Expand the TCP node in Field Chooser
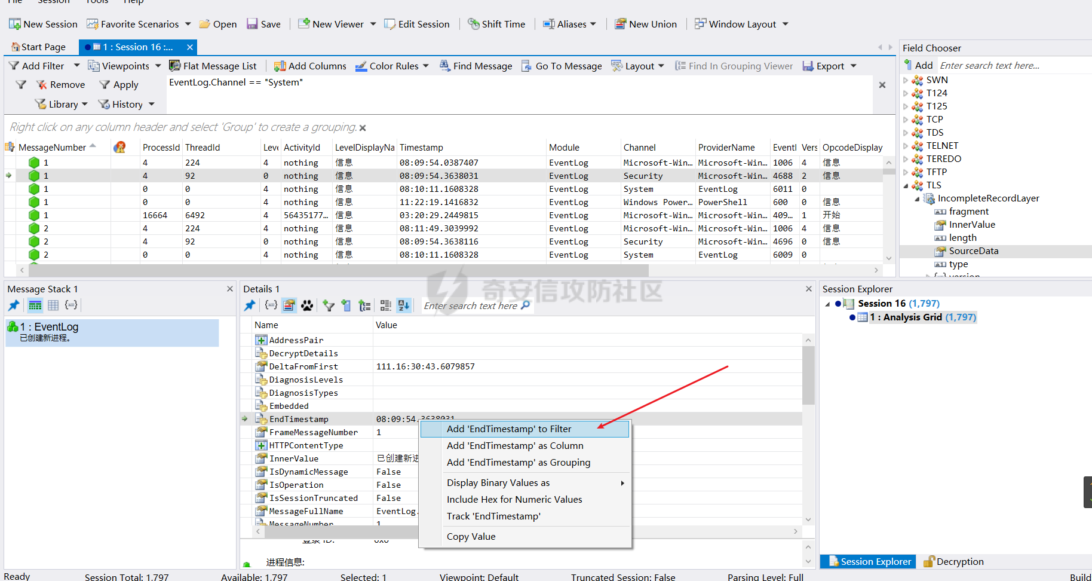 pyautogui.click(x=906, y=120)
